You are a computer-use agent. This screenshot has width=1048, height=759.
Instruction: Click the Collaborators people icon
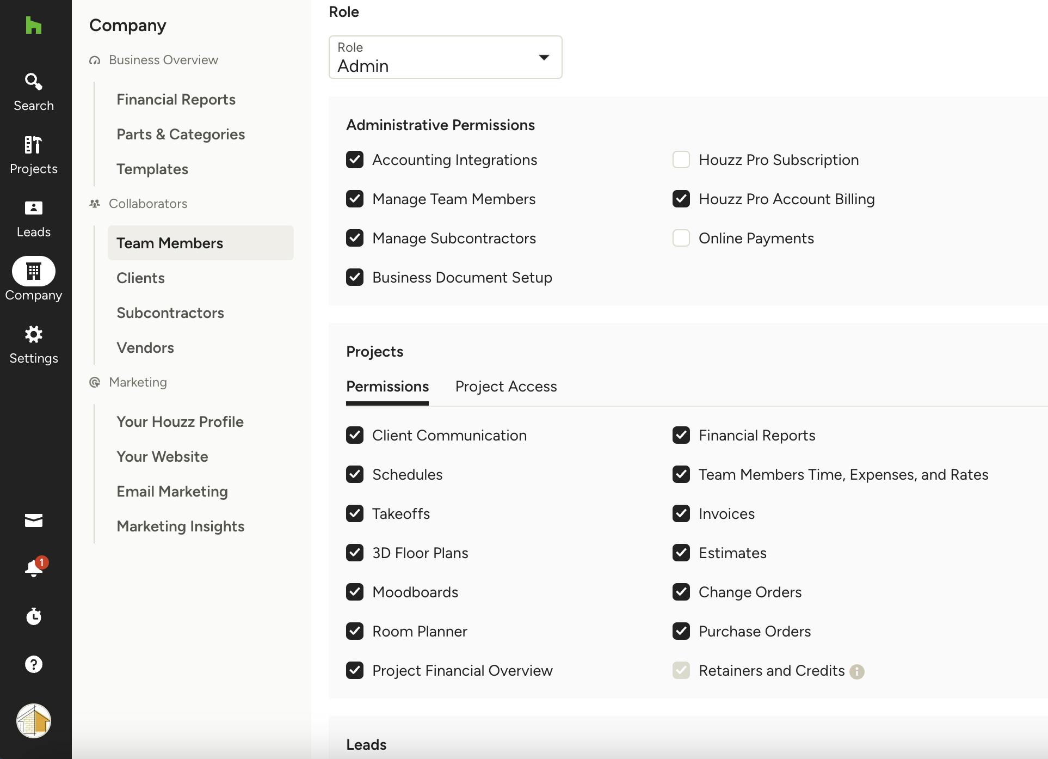tap(95, 204)
